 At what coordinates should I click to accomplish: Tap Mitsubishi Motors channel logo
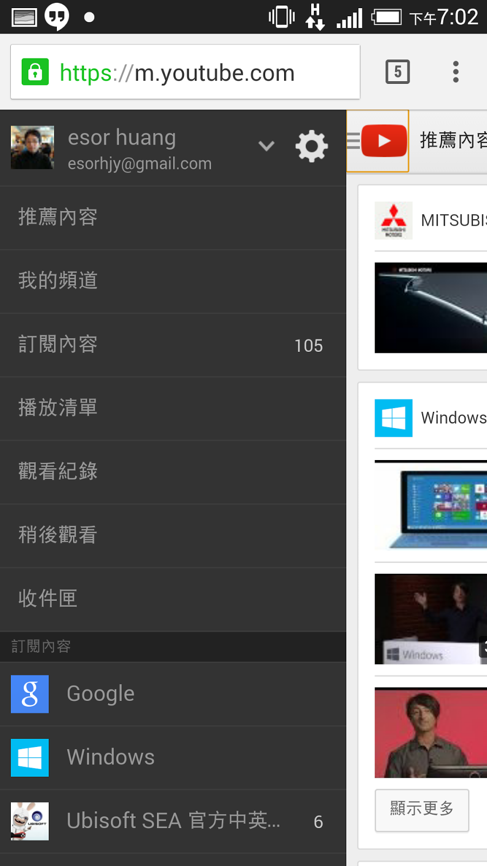tap(393, 220)
